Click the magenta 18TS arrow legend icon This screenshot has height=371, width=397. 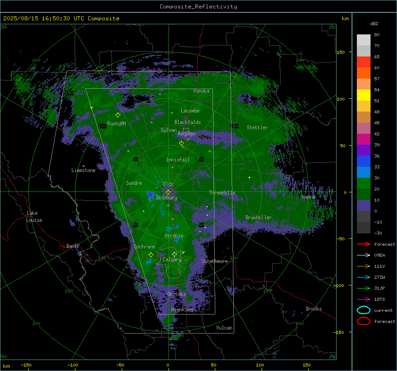coord(363,300)
